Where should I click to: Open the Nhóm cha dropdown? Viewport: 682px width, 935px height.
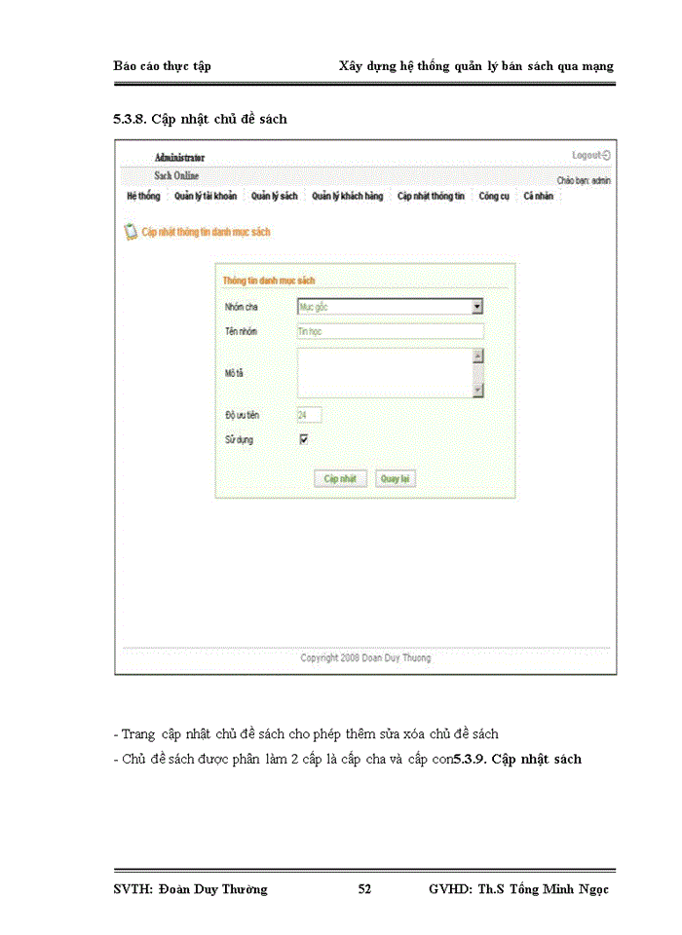(477, 307)
